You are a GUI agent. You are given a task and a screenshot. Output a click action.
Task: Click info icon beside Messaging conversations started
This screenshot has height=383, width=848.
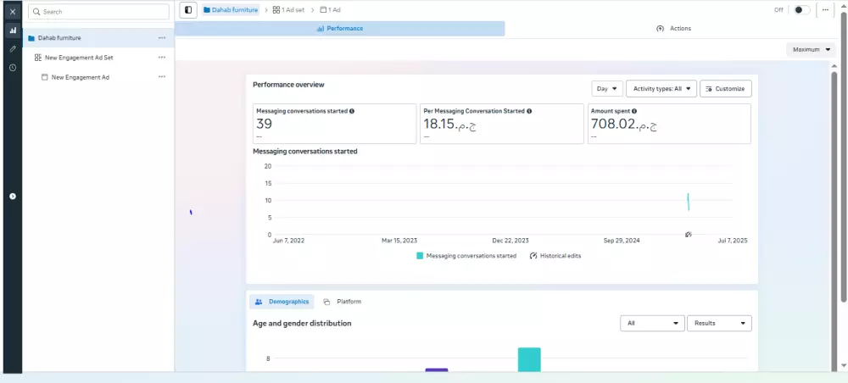352,111
